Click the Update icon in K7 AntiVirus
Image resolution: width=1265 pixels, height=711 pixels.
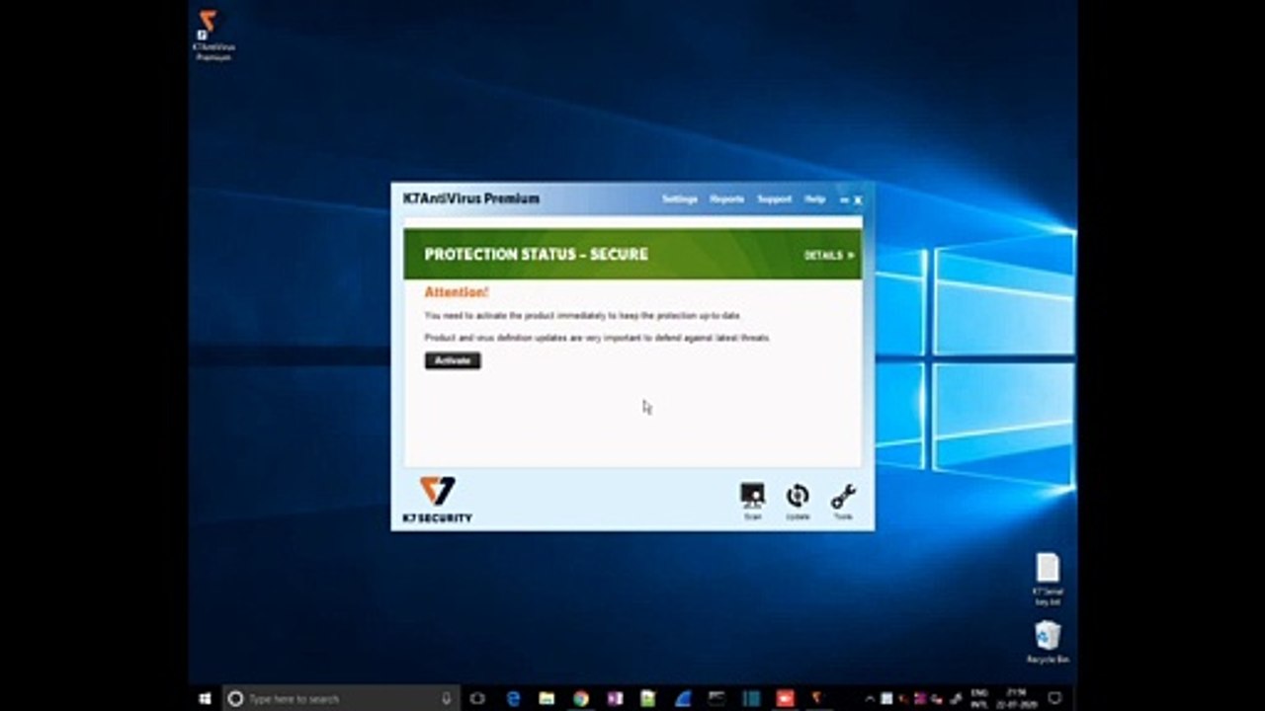tap(798, 500)
